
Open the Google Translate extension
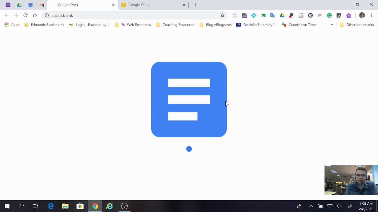(x=273, y=15)
